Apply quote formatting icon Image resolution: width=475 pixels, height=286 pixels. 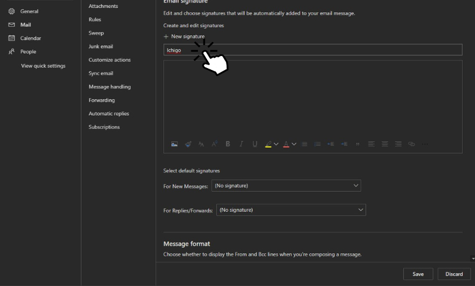(x=357, y=144)
